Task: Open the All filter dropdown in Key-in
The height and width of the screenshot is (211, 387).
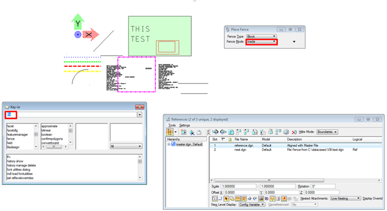Action: coord(126,146)
